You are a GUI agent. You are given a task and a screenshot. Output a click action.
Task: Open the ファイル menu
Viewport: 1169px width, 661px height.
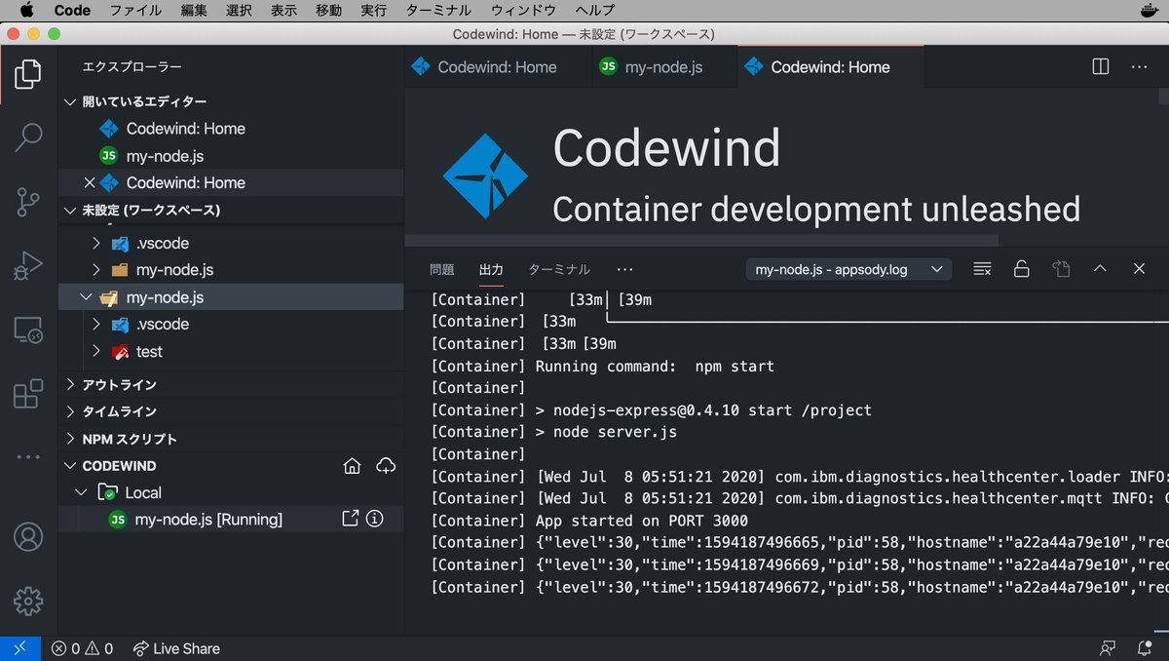[135, 11]
